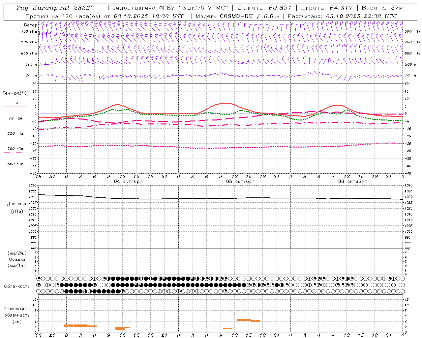Image resolution: width=422 pixels, height=338 pixels.
Task: Click the dashed line sample under 500 гПа temperature legend
Action: pyautogui.click(x=15, y=168)
